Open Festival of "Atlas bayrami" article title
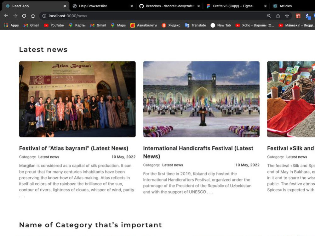315x236 pixels. (x=74, y=148)
